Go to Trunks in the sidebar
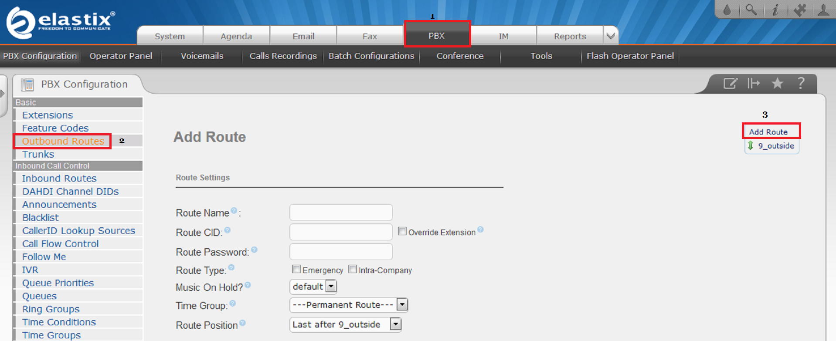836x341 pixels. point(38,154)
